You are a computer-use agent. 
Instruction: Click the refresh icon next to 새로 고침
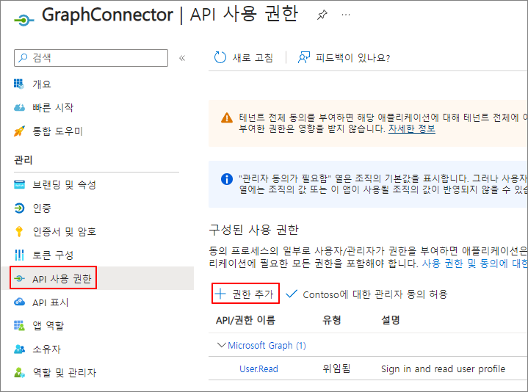click(220, 57)
